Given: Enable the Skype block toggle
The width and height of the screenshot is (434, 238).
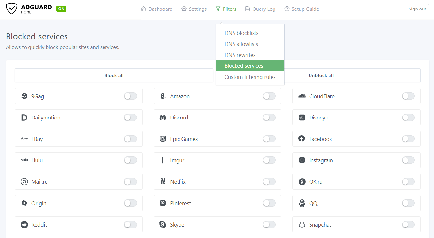Looking at the screenshot, I should coord(269,225).
